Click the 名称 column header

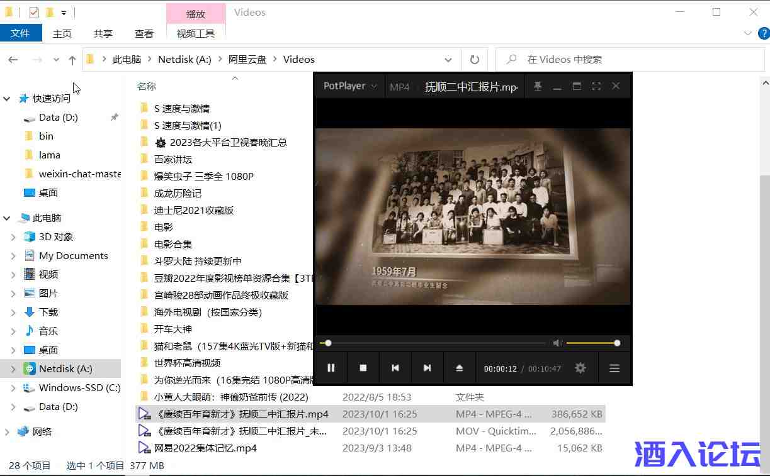pyautogui.click(x=147, y=86)
